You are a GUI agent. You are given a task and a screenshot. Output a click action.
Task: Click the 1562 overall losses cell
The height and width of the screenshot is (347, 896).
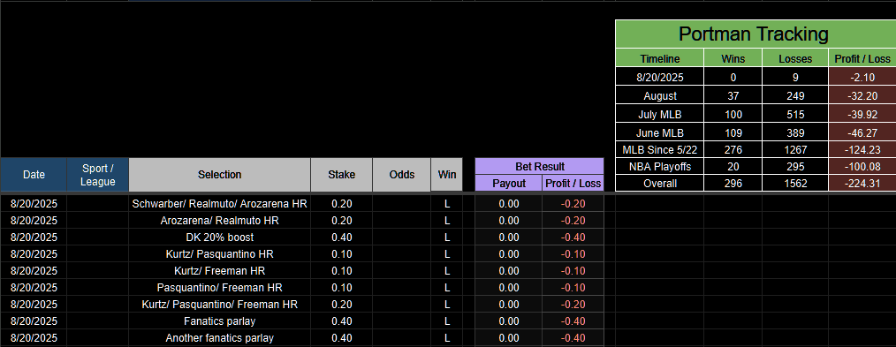(x=795, y=183)
